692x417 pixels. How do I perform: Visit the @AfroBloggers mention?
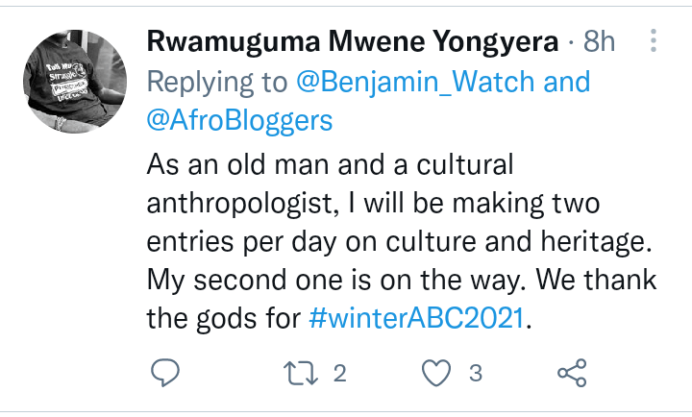(239, 121)
